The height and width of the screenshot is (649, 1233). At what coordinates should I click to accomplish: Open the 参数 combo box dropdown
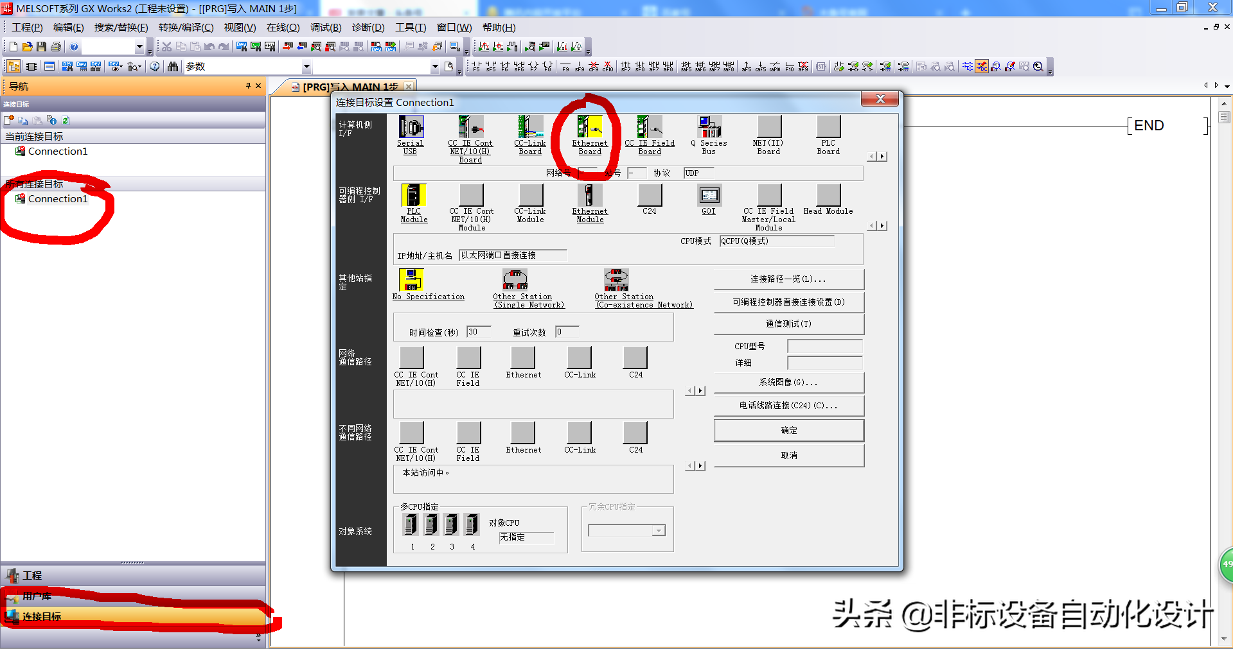(306, 67)
